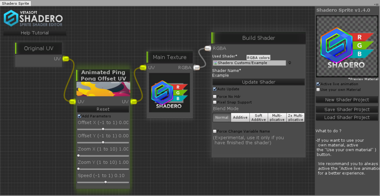Enable Pixel Snap Support
The image size is (380, 196).
point(214,102)
